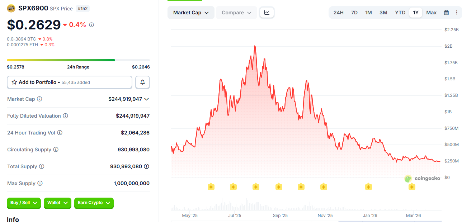This screenshot has width=462, height=222.
Task: Click the price alert bell icon
Action: (x=142, y=82)
